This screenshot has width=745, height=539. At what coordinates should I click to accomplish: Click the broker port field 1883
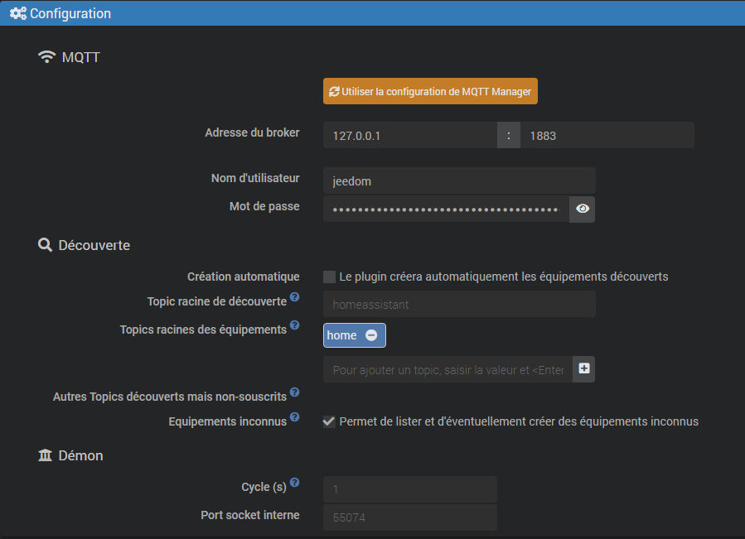pos(607,136)
